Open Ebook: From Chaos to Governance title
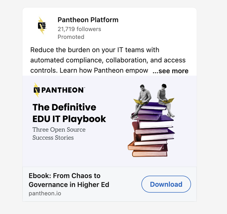227x214 pixels. coord(69,180)
